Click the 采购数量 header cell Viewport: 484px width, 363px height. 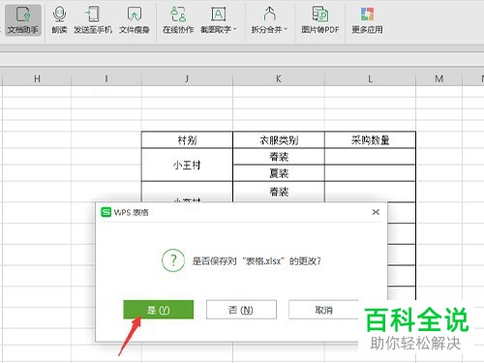point(370,140)
